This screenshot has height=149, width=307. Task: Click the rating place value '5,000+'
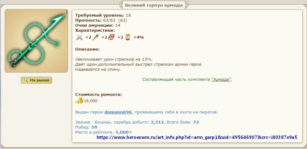coord(124,132)
